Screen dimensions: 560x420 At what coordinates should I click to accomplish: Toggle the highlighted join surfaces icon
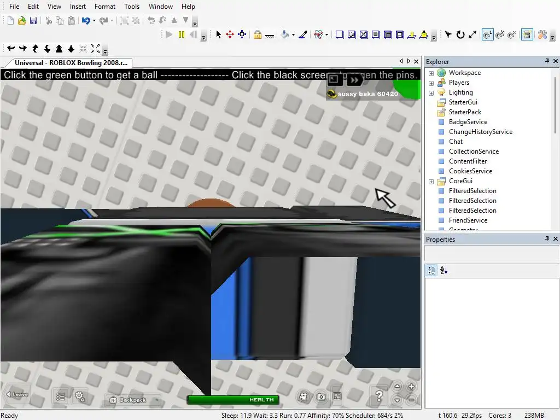tap(527, 34)
